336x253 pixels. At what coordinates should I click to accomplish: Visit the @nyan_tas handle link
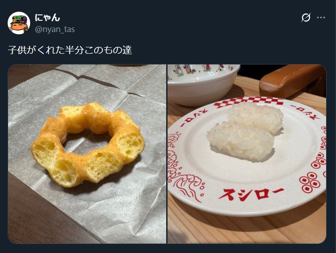54,29
